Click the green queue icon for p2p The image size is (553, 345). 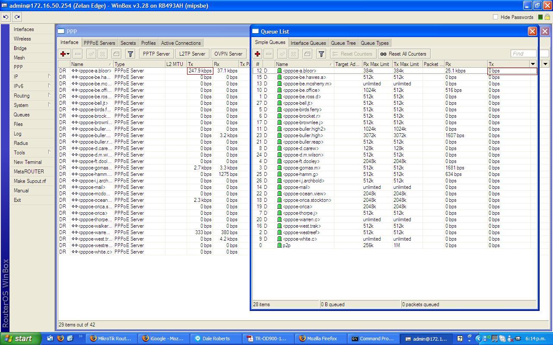tap(280, 245)
